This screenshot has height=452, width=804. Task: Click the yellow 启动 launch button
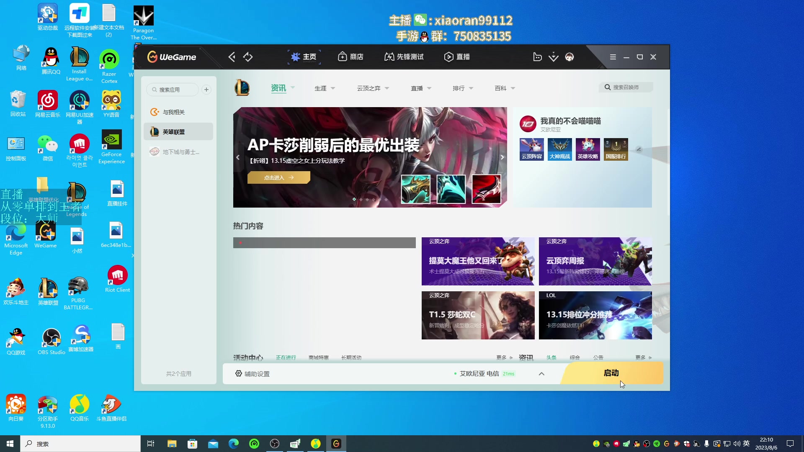click(x=611, y=373)
